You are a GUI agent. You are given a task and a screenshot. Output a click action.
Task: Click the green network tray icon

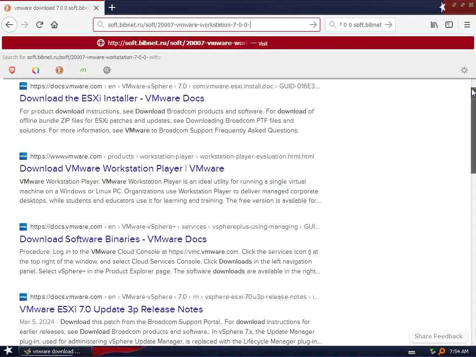(433, 351)
